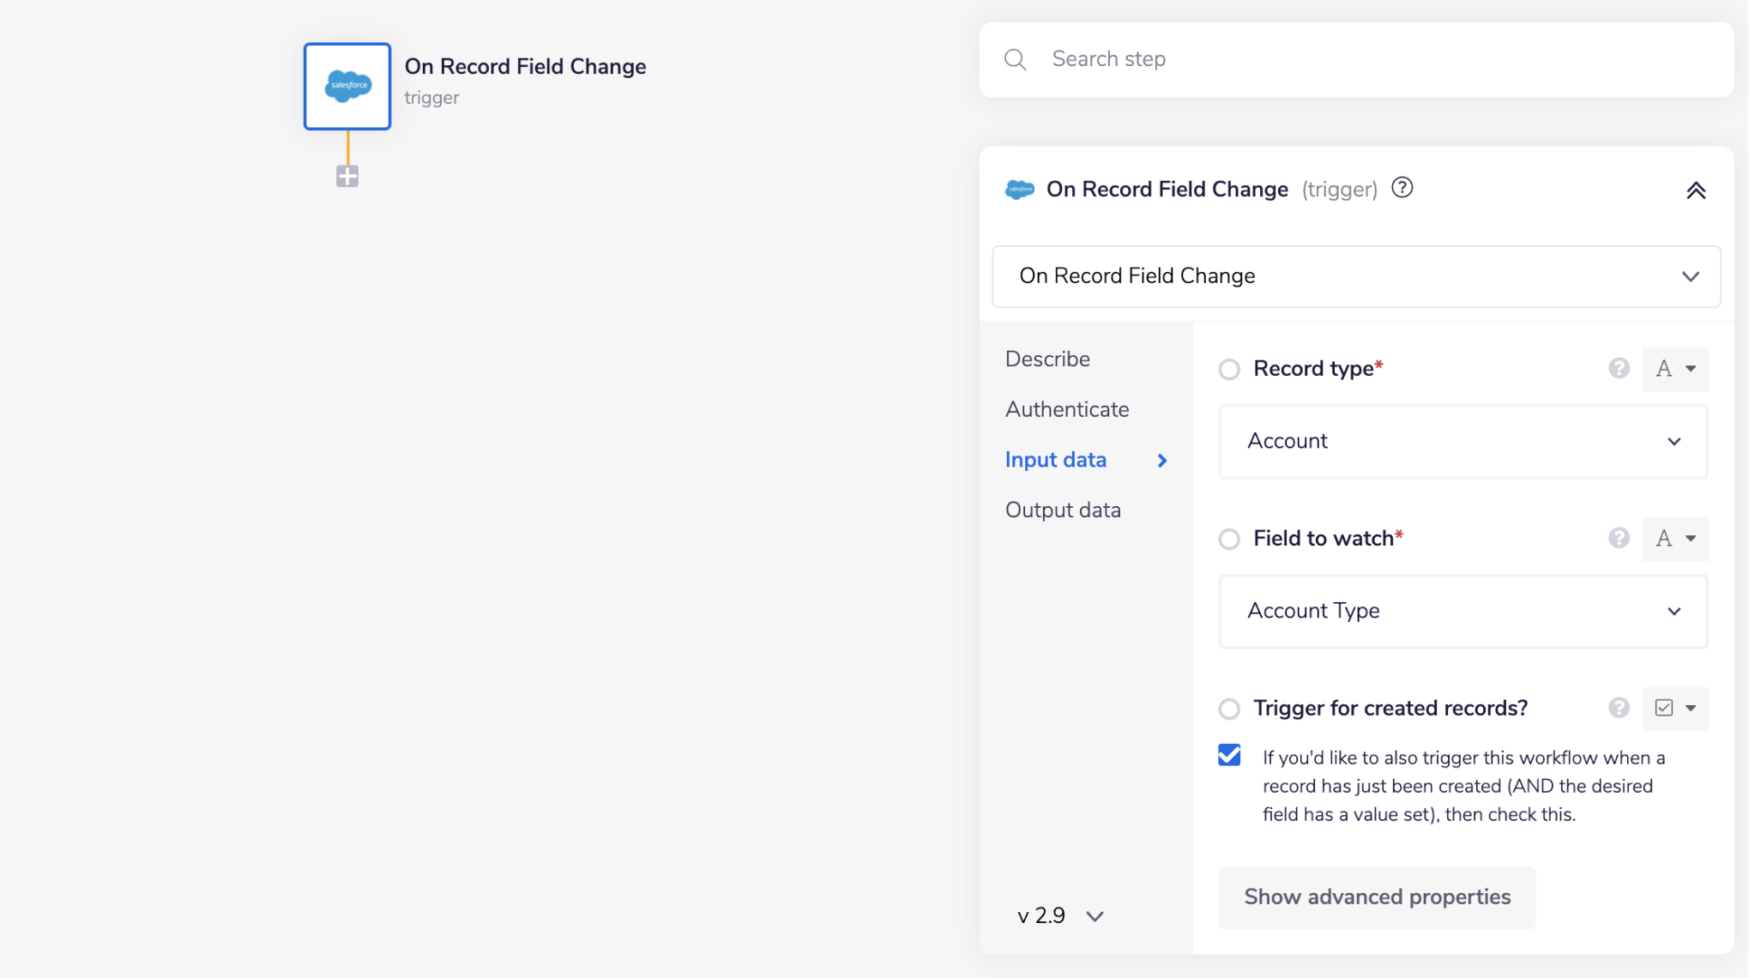Viewport: 1749px width, 978px height.
Task: Click the Salesforce trigger step icon
Action: point(347,86)
